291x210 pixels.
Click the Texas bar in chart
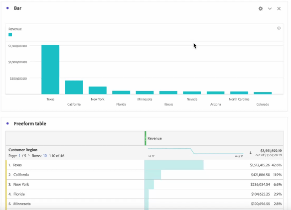click(x=50, y=70)
